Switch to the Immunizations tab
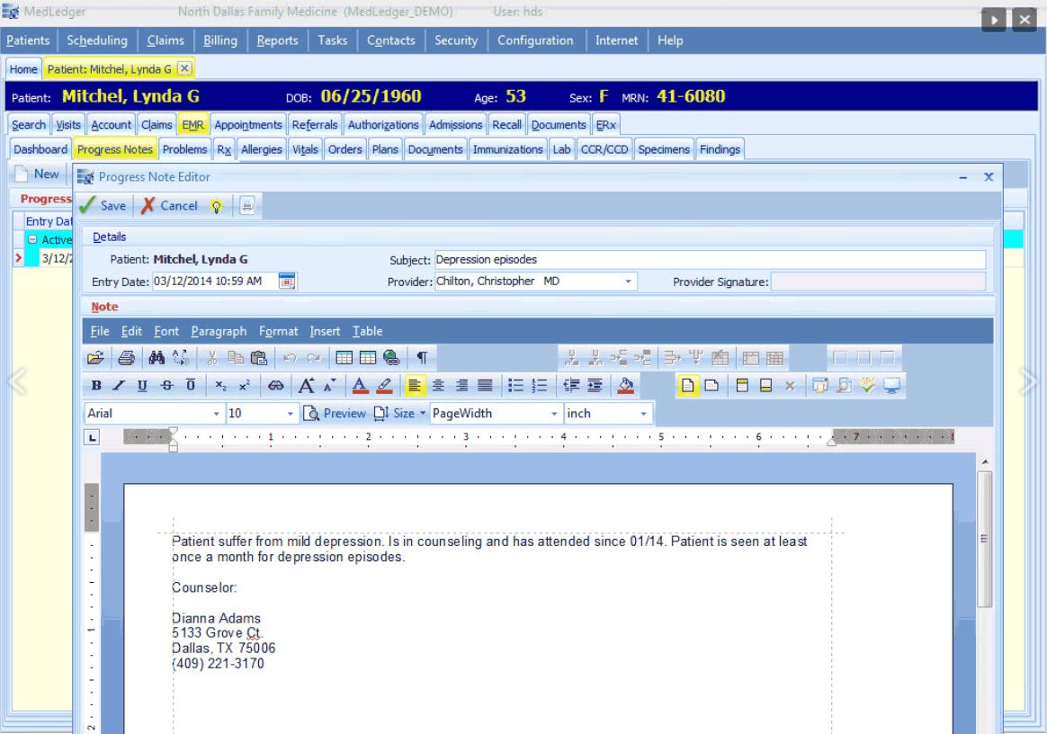 (x=507, y=149)
